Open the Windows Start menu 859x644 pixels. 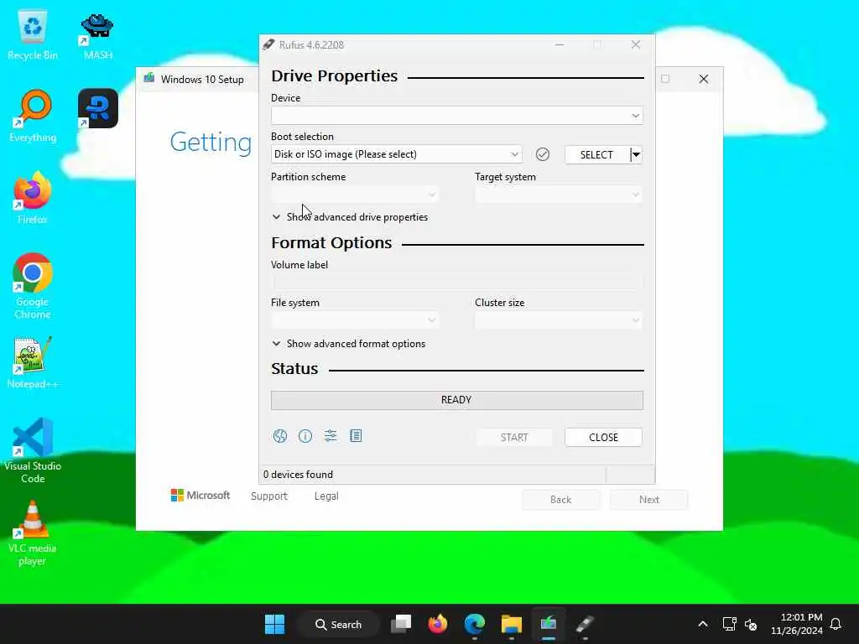[x=274, y=624]
